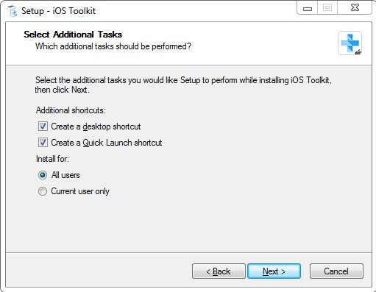This screenshot has height=292, width=376.
Task: Proceed with the Next button
Action: [x=274, y=271]
